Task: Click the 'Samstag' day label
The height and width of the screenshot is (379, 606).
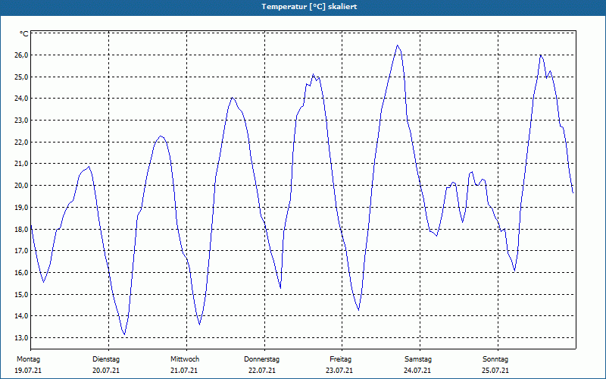Action: [418, 359]
